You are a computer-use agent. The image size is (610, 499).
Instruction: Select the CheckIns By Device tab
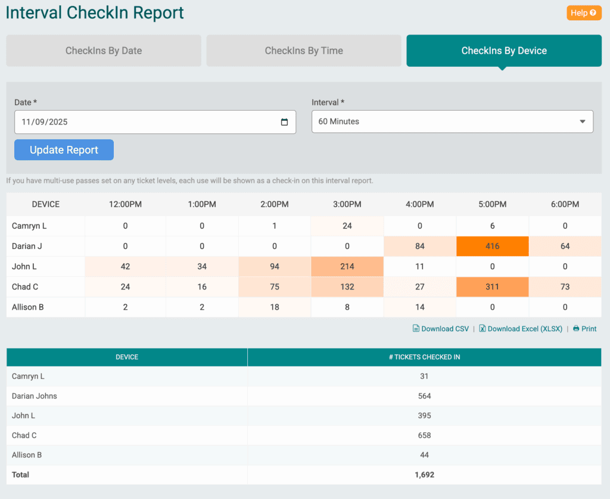coord(503,51)
